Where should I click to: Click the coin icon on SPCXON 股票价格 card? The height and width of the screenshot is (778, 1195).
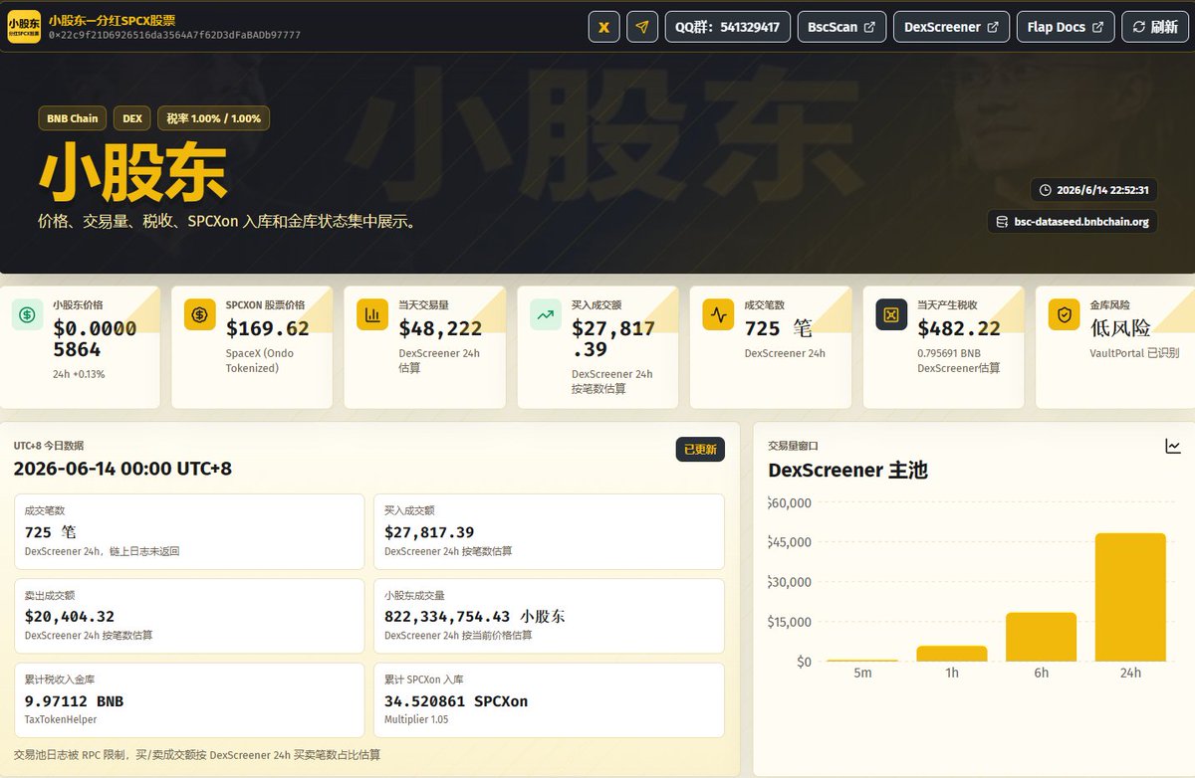pos(200,314)
